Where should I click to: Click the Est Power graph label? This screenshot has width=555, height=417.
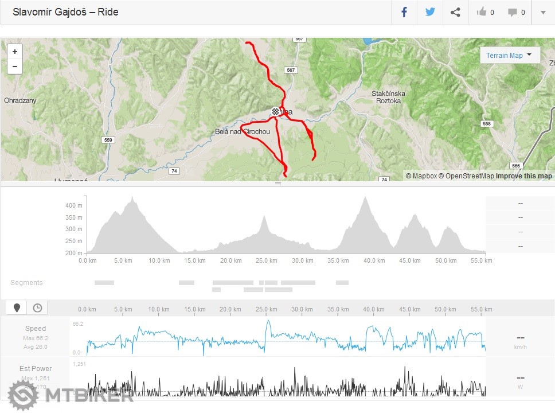click(x=36, y=369)
